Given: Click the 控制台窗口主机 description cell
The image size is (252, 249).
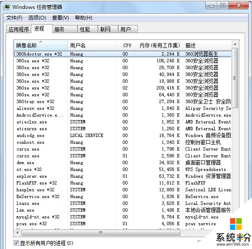Looking at the screenshot, I should tap(203, 142).
